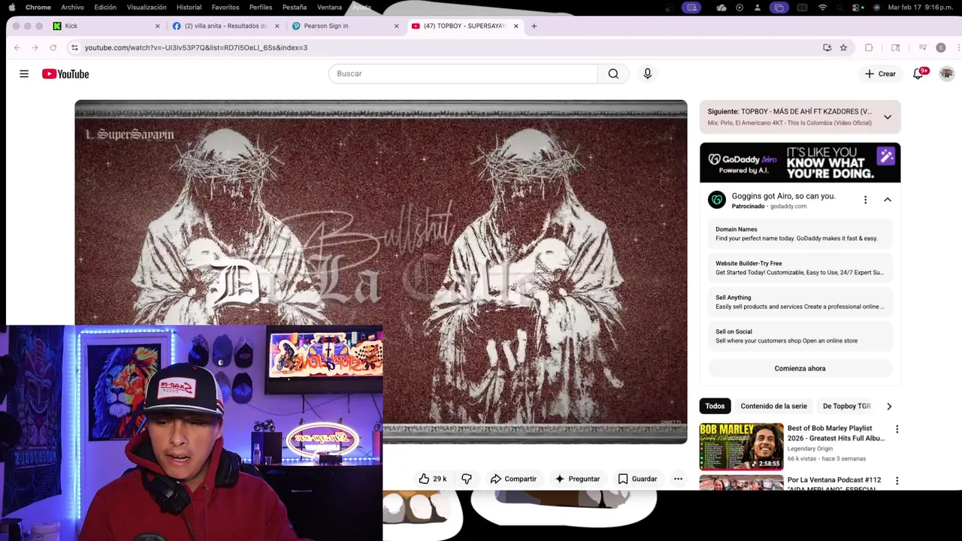Open the Pestaña menu
The image size is (962, 541).
pos(295,8)
